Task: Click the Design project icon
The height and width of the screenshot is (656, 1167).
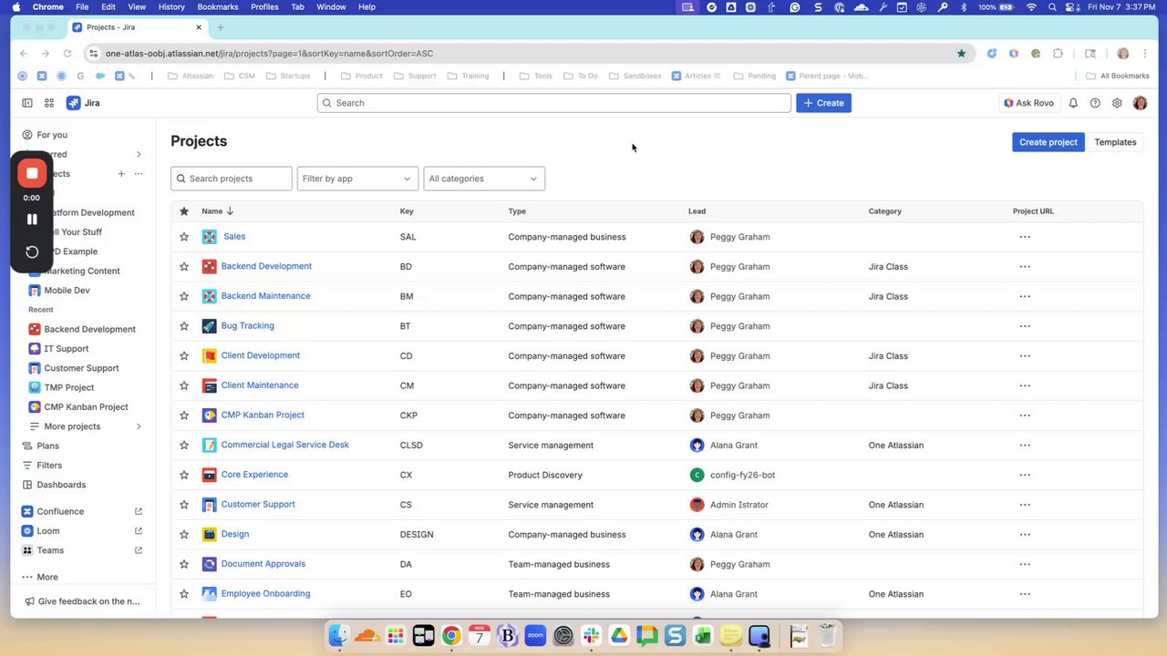Action: 210,534
